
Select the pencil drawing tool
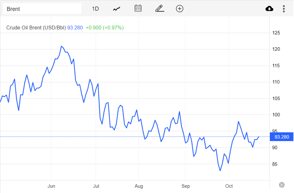click(x=159, y=8)
